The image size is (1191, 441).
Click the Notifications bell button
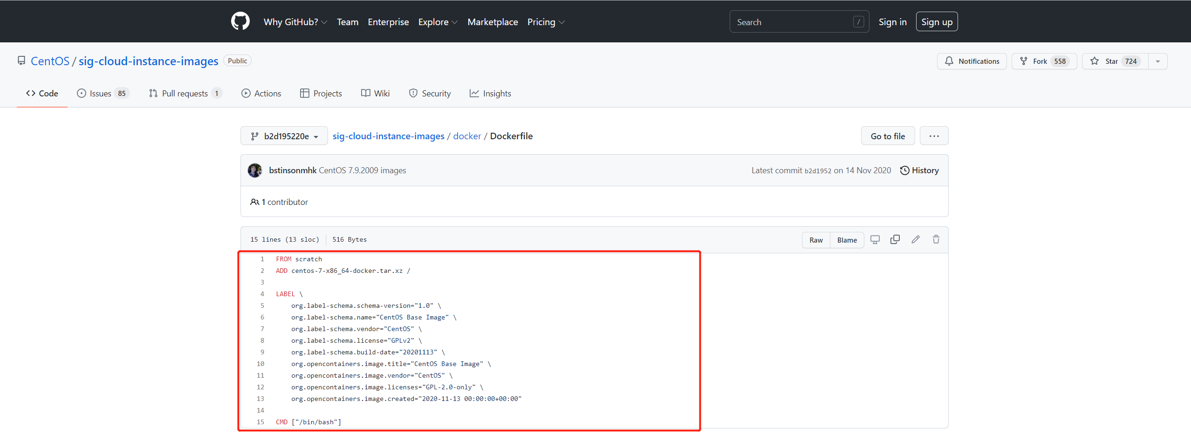coord(972,61)
